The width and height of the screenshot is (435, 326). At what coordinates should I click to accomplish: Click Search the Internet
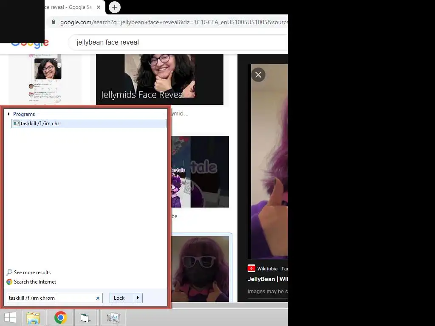tap(35, 282)
